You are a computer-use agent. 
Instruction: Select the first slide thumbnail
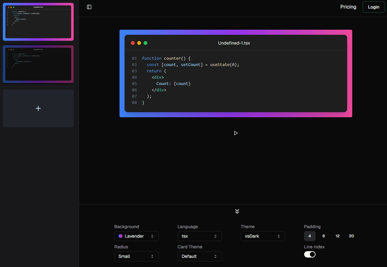[38, 22]
